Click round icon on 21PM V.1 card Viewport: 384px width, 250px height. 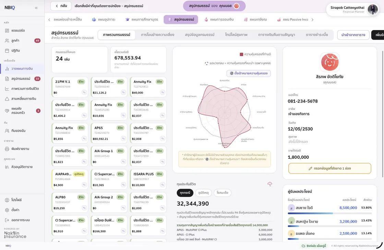pos(84,92)
